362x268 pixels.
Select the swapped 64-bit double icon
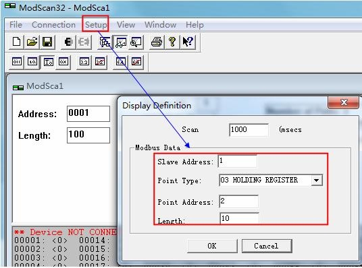(x=136, y=62)
